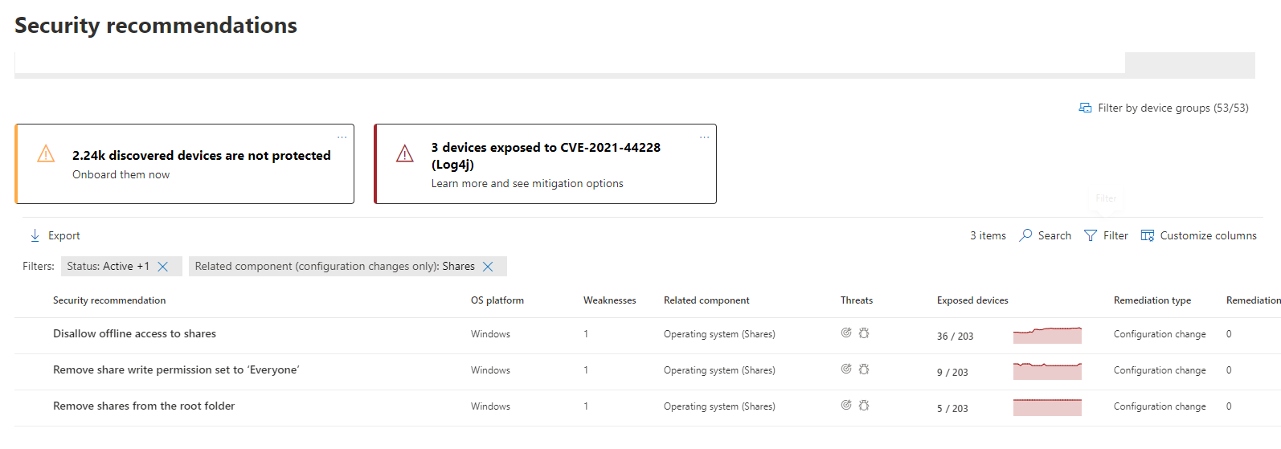This screenshot has height=449, width=1281.
Task: Click bug icon for the Remove shares from root folder row
Action: click(x=864, y=405)
